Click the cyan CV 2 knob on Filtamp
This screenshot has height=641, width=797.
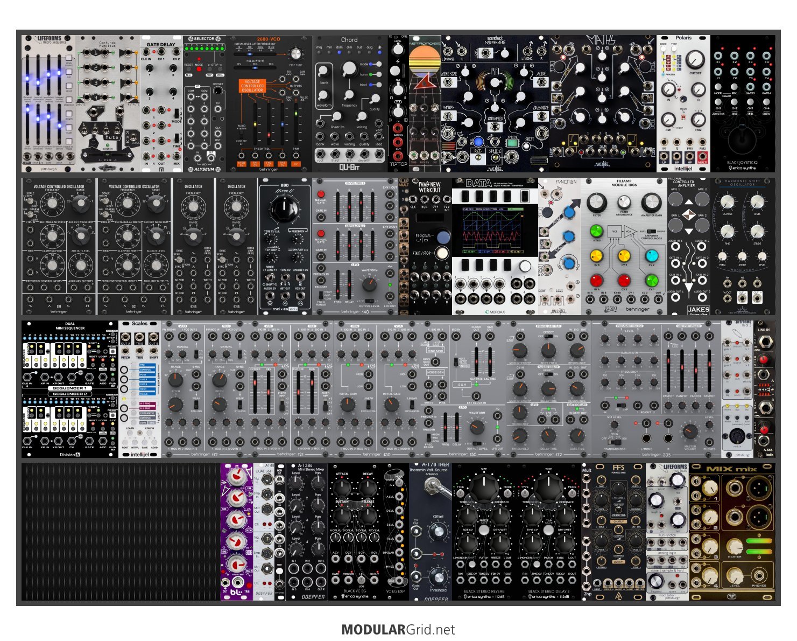point(652,256)
